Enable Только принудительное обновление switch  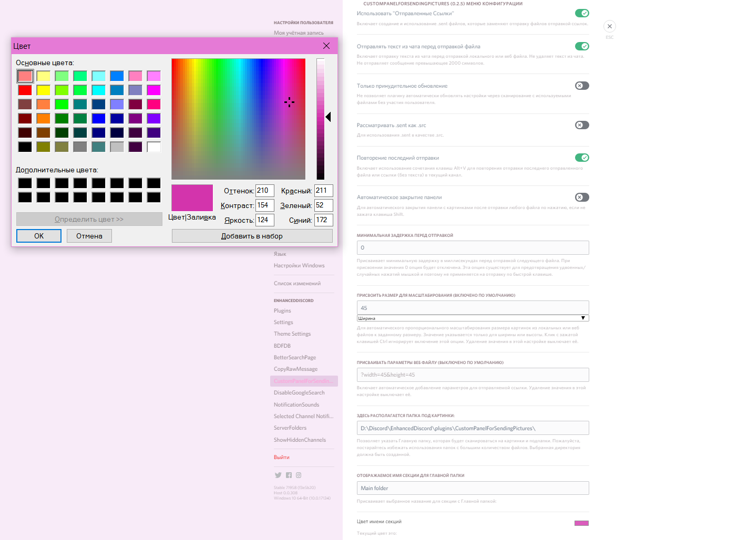coord(582,86)
